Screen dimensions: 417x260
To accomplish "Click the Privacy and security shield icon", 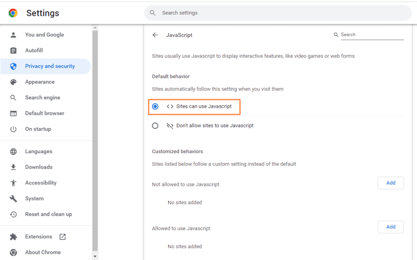I will (12, 66).
